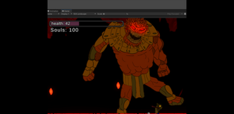This screenshot has width=234, height=114.
Task: Open the Game view mode dropdown
Action: [54, 14]
